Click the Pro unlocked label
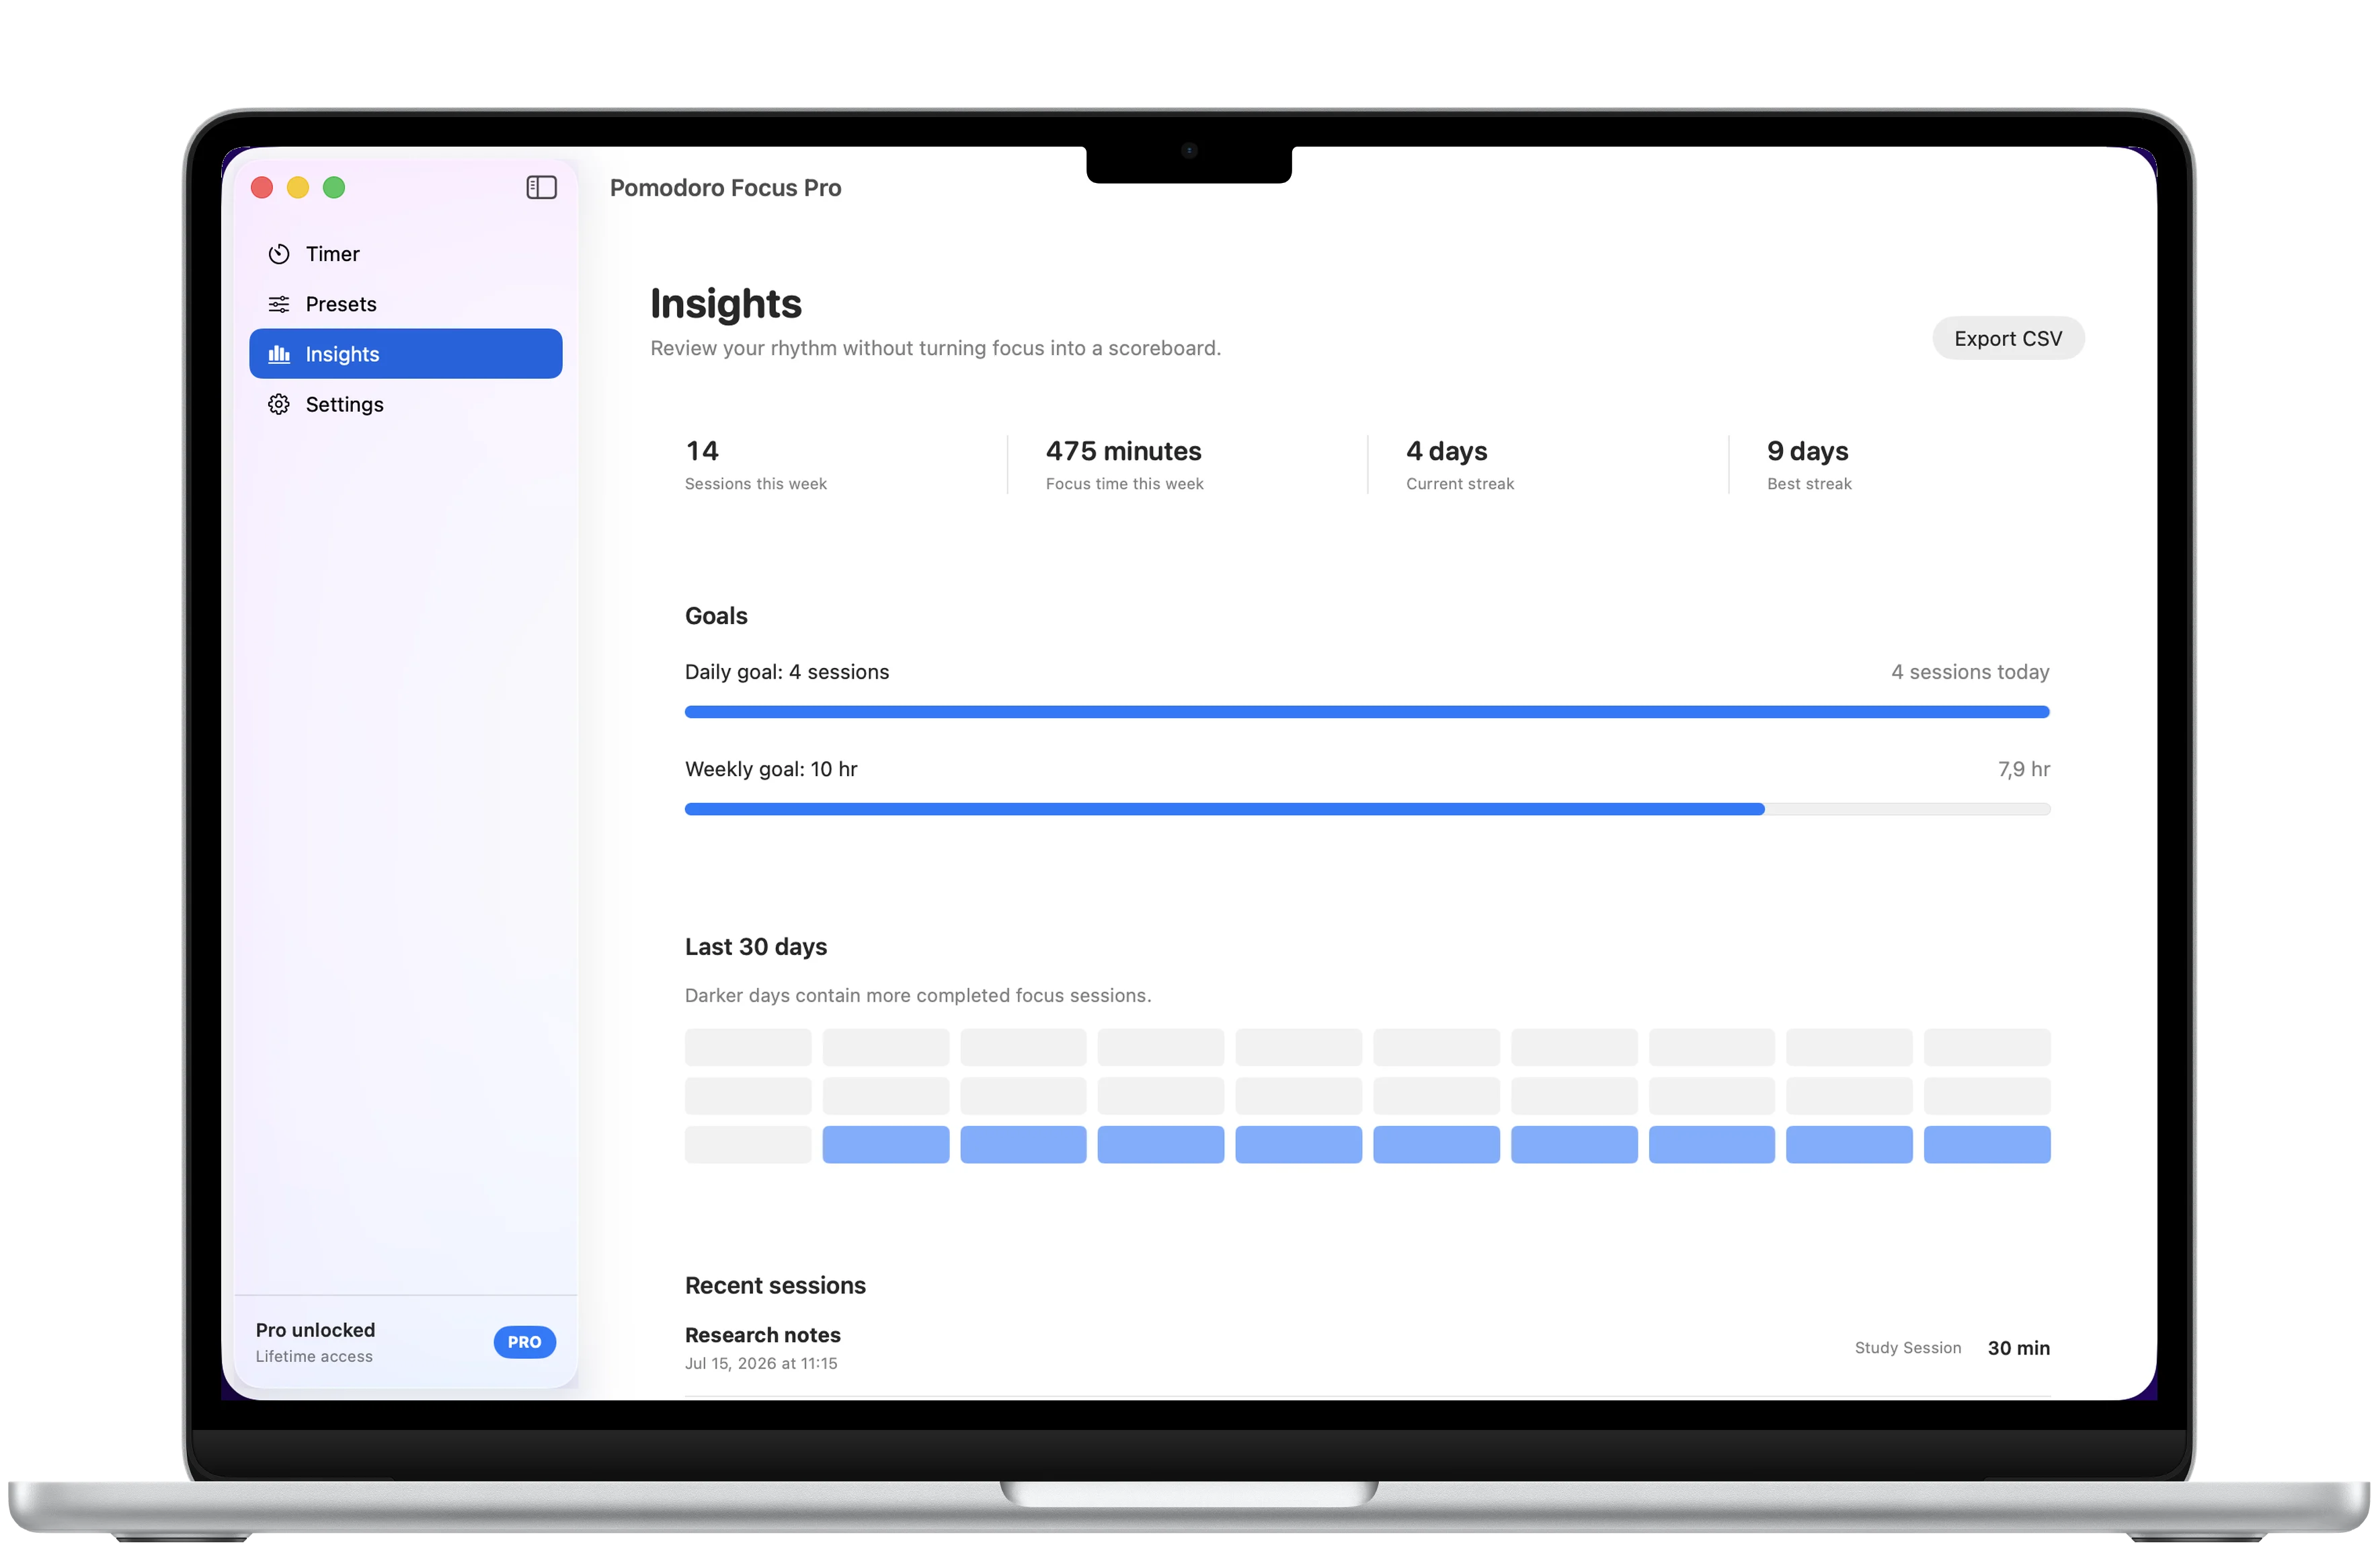This screenshot has height=1547, width=2380. [x=315, y=1330]
